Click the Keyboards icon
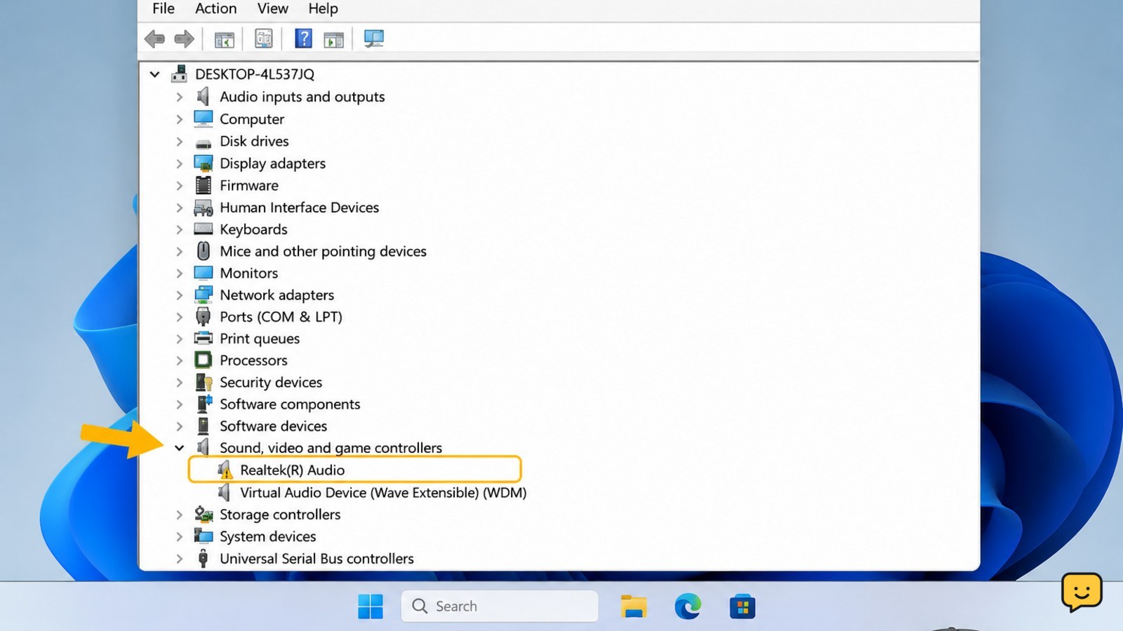Viewport: 1123px width, 631px height. tap(203, 229)
